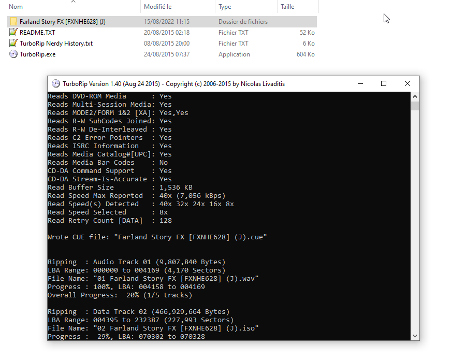Click the date 20/08/2015 02:18

click(x=167, y=33)
